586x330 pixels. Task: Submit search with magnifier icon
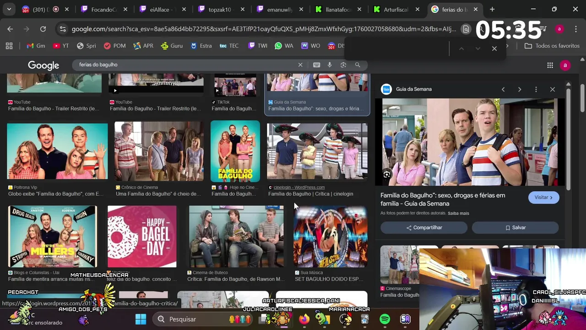click(358, 65)
